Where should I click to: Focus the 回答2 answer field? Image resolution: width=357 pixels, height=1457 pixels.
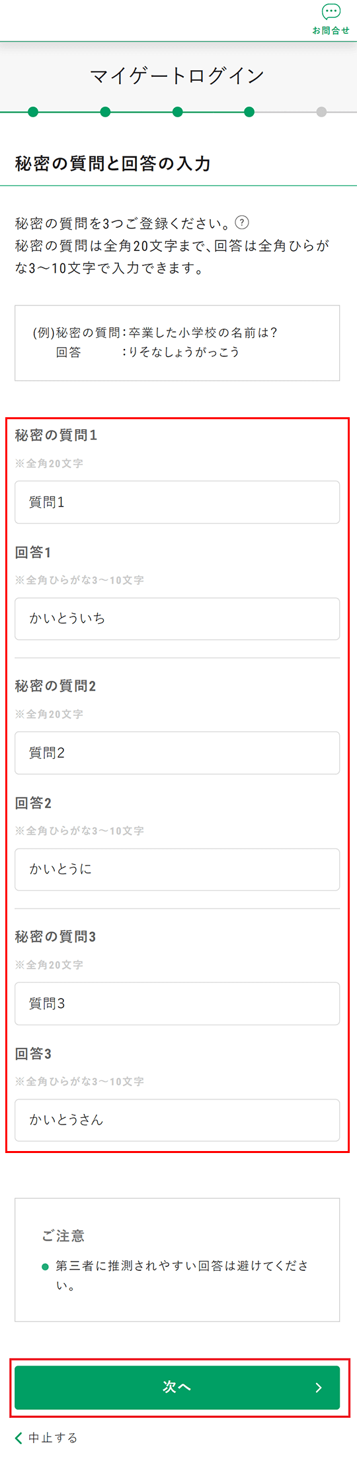[177, 870]
